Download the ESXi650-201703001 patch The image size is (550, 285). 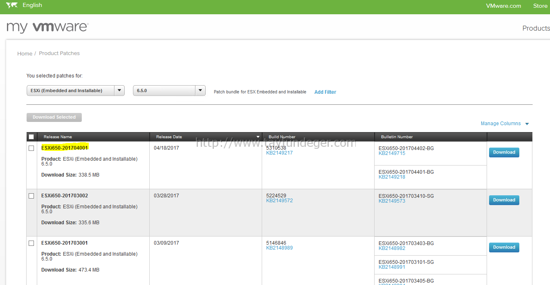point(504,247)
